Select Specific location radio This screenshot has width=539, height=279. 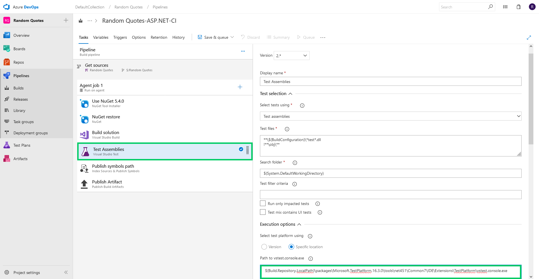pos(291,247)
